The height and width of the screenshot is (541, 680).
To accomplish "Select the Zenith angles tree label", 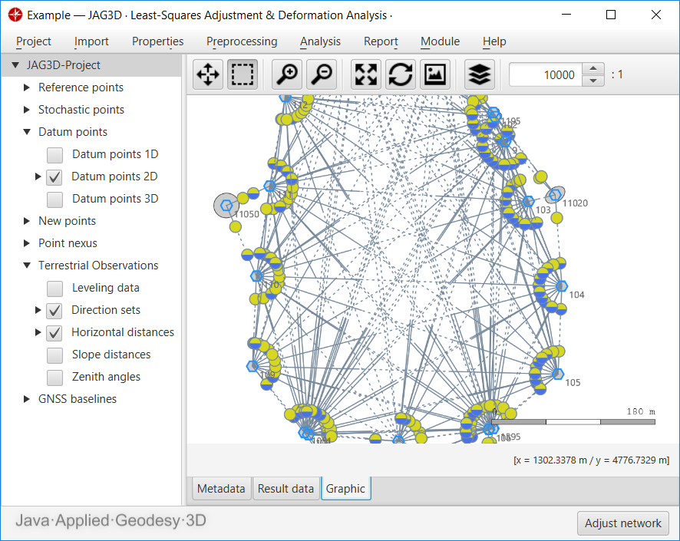I will (106, 377).
